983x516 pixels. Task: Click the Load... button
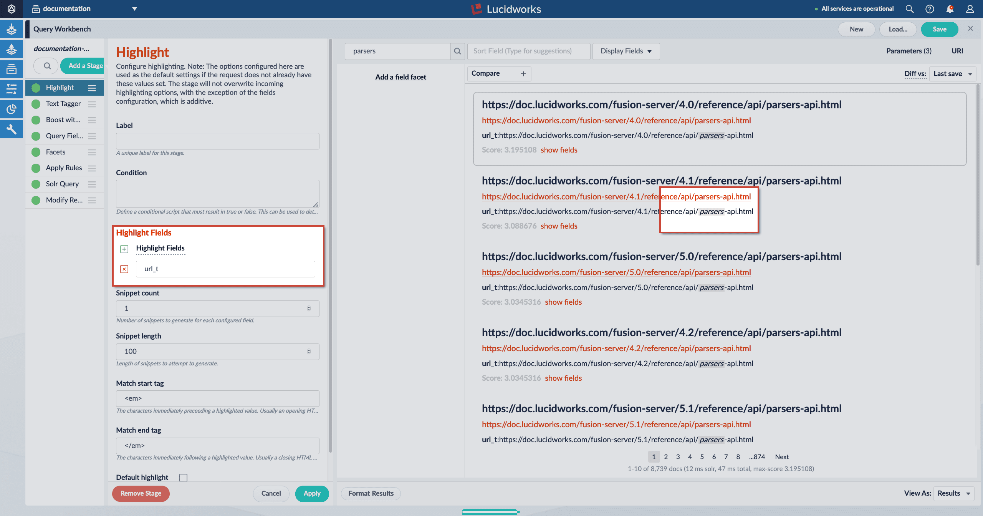[x=898, y=29]
